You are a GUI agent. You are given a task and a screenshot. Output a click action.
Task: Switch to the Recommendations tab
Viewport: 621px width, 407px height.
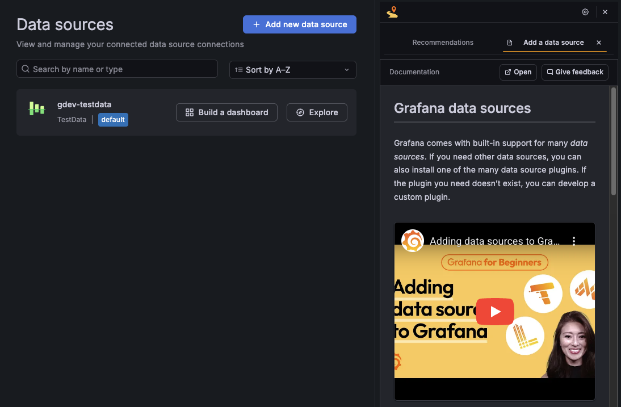tap(443, 42)
